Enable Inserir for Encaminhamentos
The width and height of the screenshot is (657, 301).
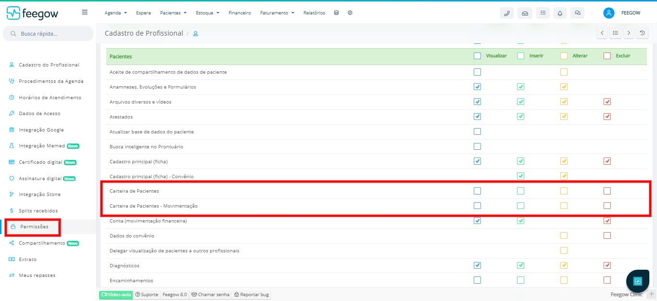coord(520,280)
